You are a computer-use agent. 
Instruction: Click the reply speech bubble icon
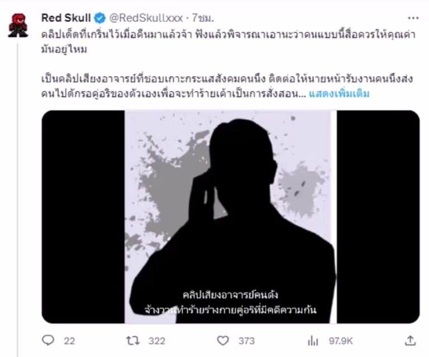tap(48, 341)
